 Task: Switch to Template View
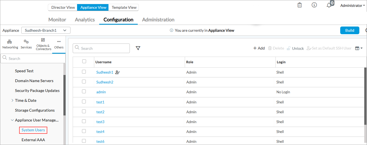pyautogui.click(x=124, y=7)
